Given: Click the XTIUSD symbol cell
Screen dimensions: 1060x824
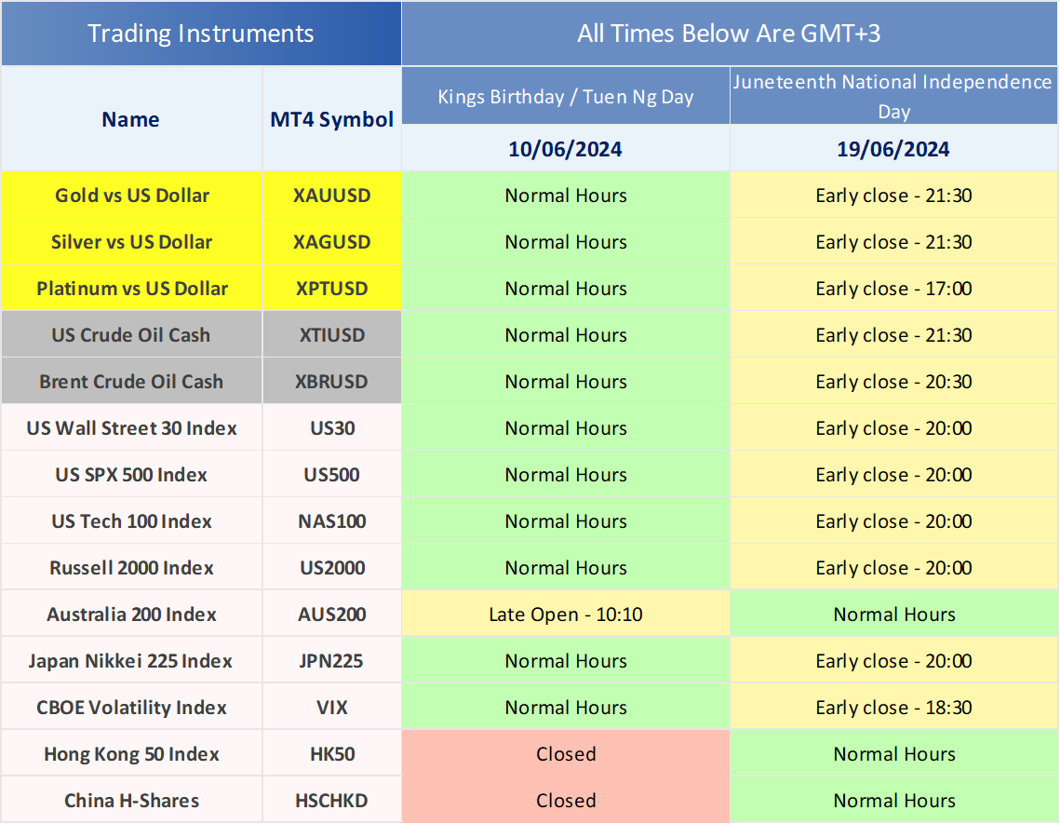Looking at the screenshot, I should point(332,335).
